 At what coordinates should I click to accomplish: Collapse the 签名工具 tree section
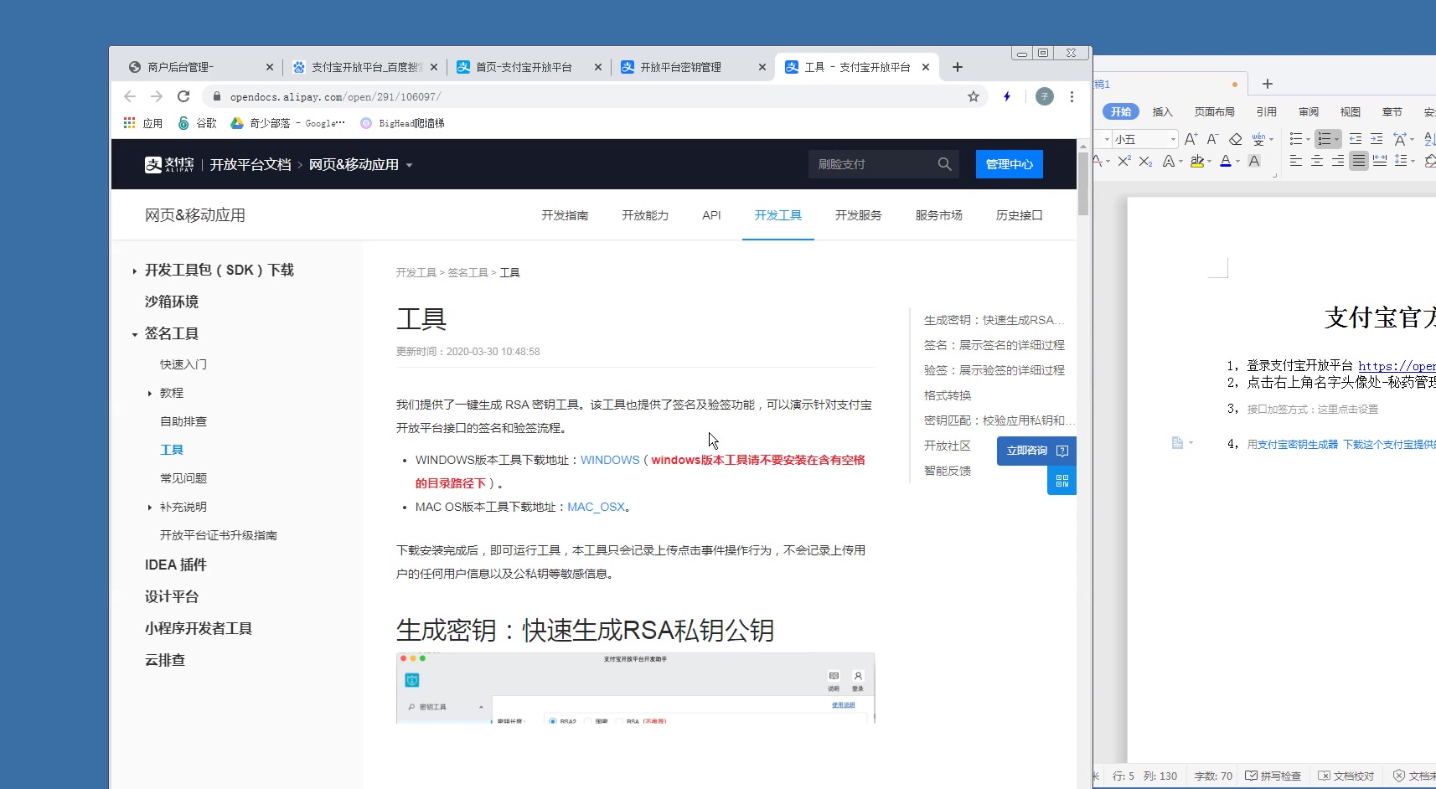[x=134, y=334]
